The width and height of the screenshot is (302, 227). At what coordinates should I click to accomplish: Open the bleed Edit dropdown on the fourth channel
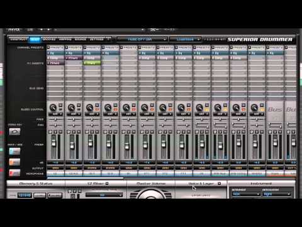point(110,114)
